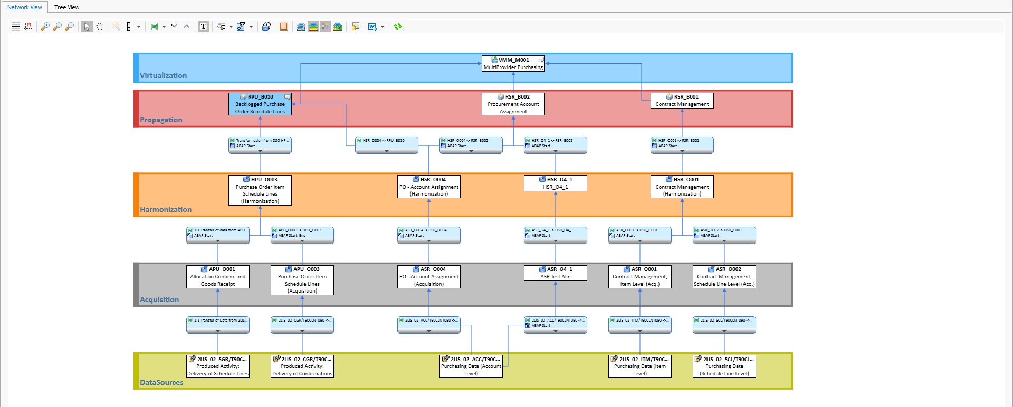This screenshot has width=1013, height=407.
Task: Select the Network View tab
Action: (24, 7)
